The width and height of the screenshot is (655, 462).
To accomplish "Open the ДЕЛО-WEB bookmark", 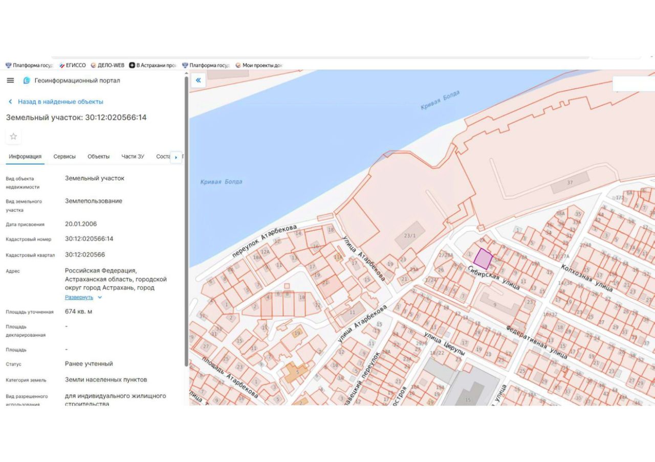I will pyautogui.click(x=107, y=65).
